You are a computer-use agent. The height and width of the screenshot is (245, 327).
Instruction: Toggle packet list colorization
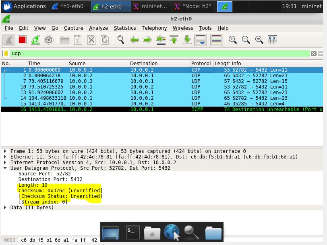point(216,40)
